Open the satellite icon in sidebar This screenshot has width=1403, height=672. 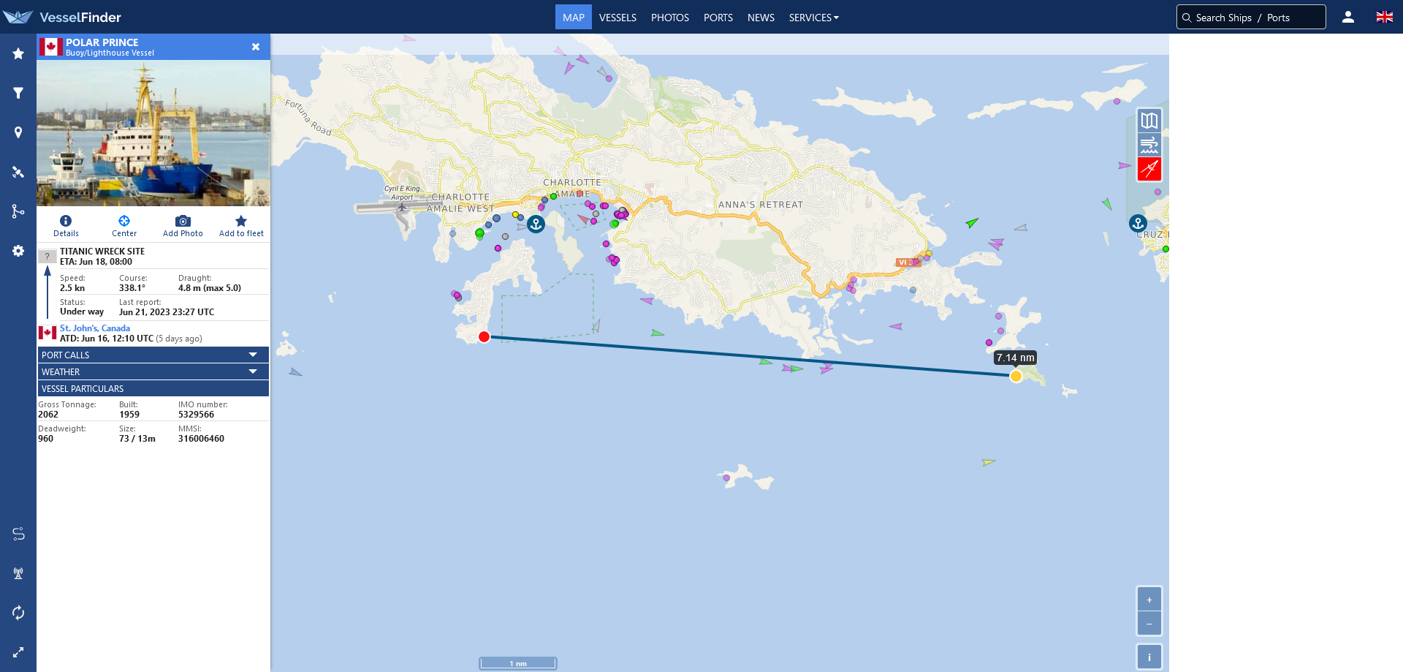(18, 172)
